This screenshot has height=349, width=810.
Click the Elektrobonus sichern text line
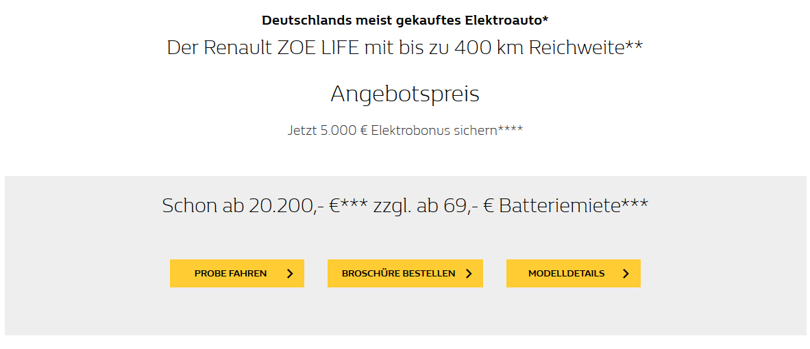coord(405,131)
